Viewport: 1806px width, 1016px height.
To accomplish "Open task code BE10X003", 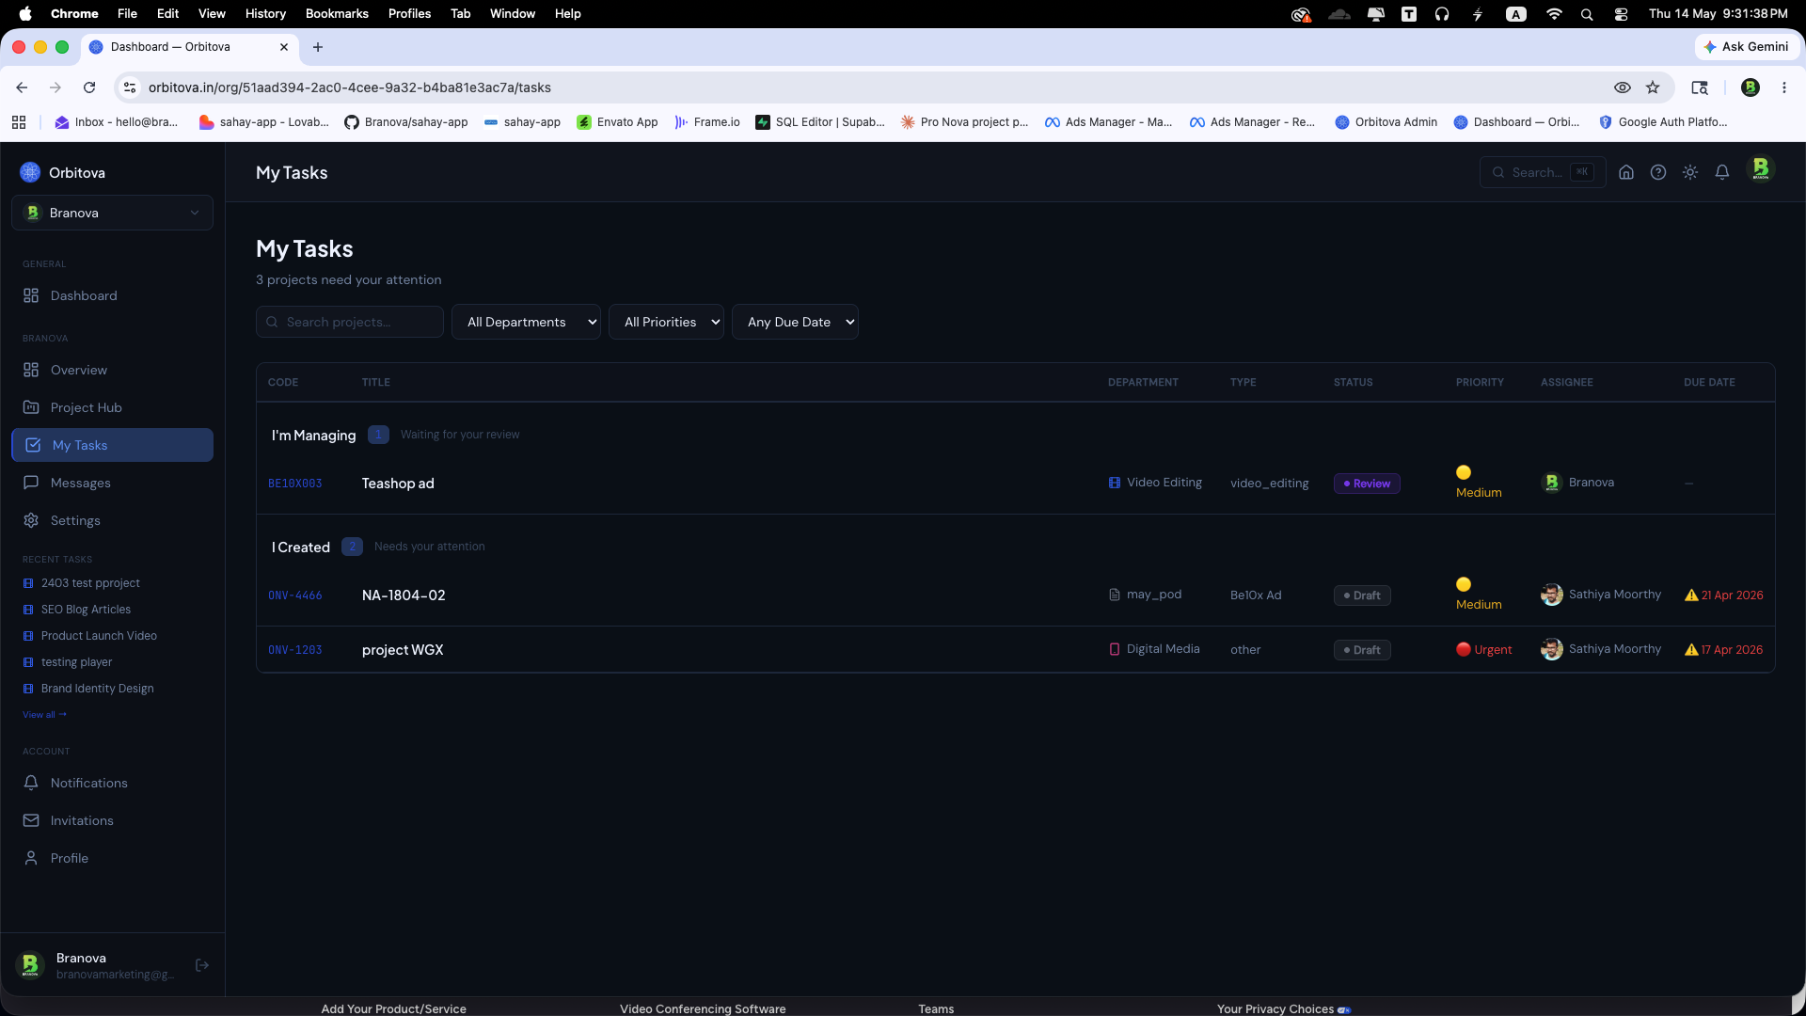I will point(294,484).
